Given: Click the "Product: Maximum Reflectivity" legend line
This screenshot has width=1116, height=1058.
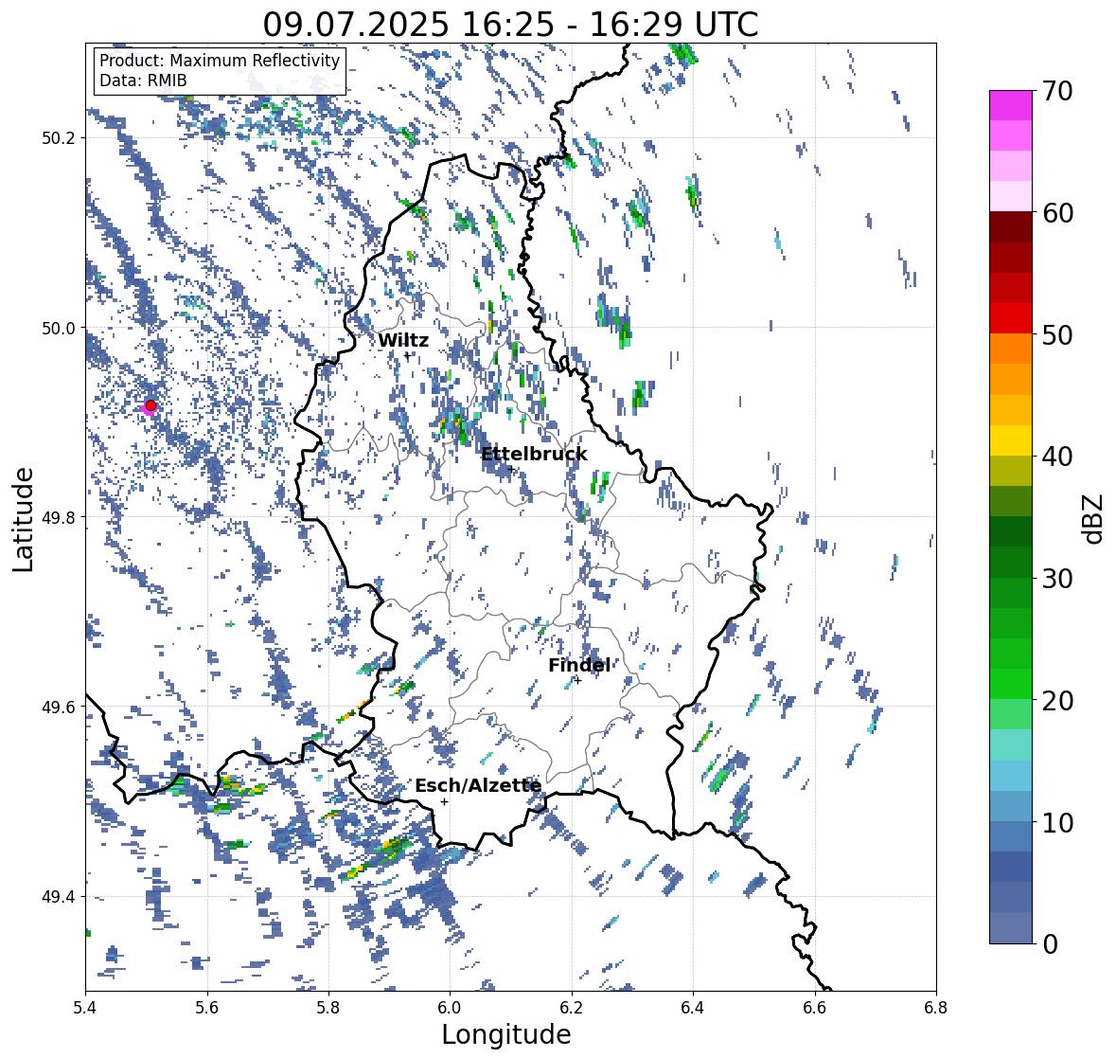Looking at the screenshot, I should pyautogui.click(x=220, y=61).
